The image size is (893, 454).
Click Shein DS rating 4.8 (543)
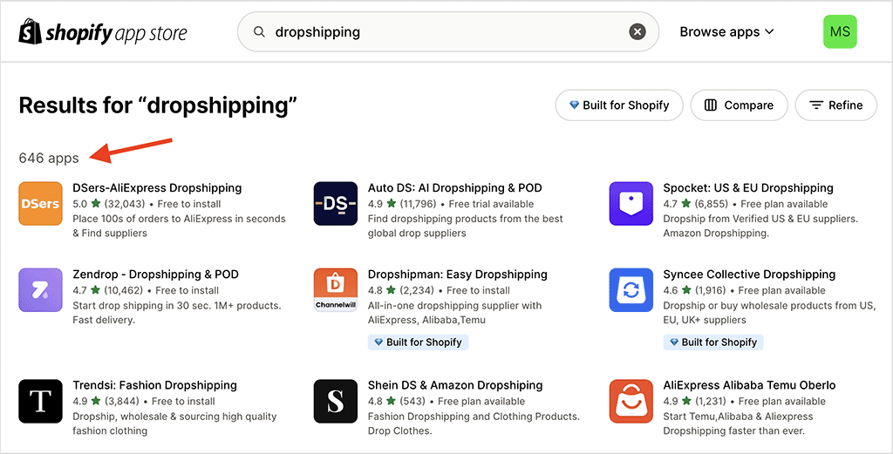398,401
